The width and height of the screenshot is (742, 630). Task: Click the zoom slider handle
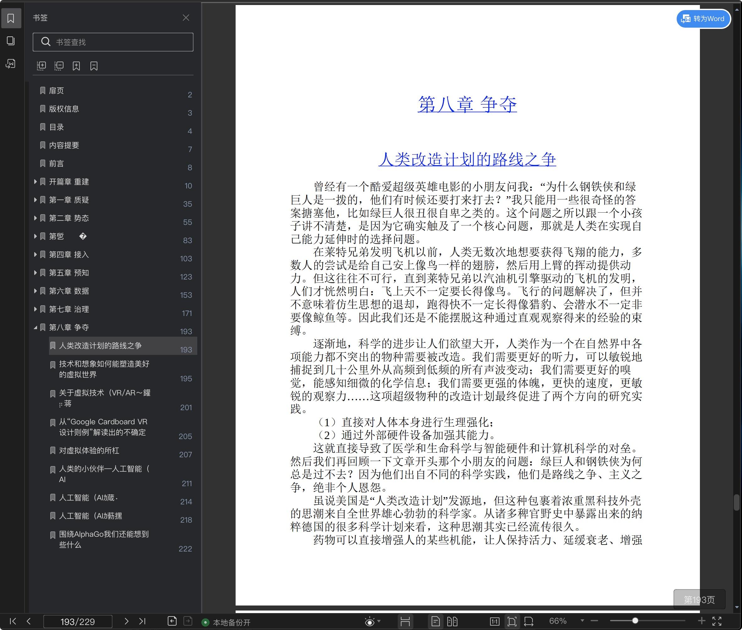pos(635,621)
